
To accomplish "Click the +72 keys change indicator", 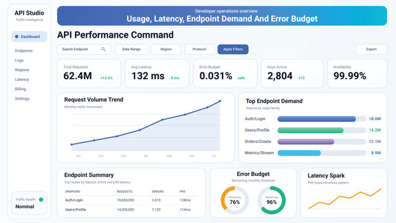I will 302,78.
